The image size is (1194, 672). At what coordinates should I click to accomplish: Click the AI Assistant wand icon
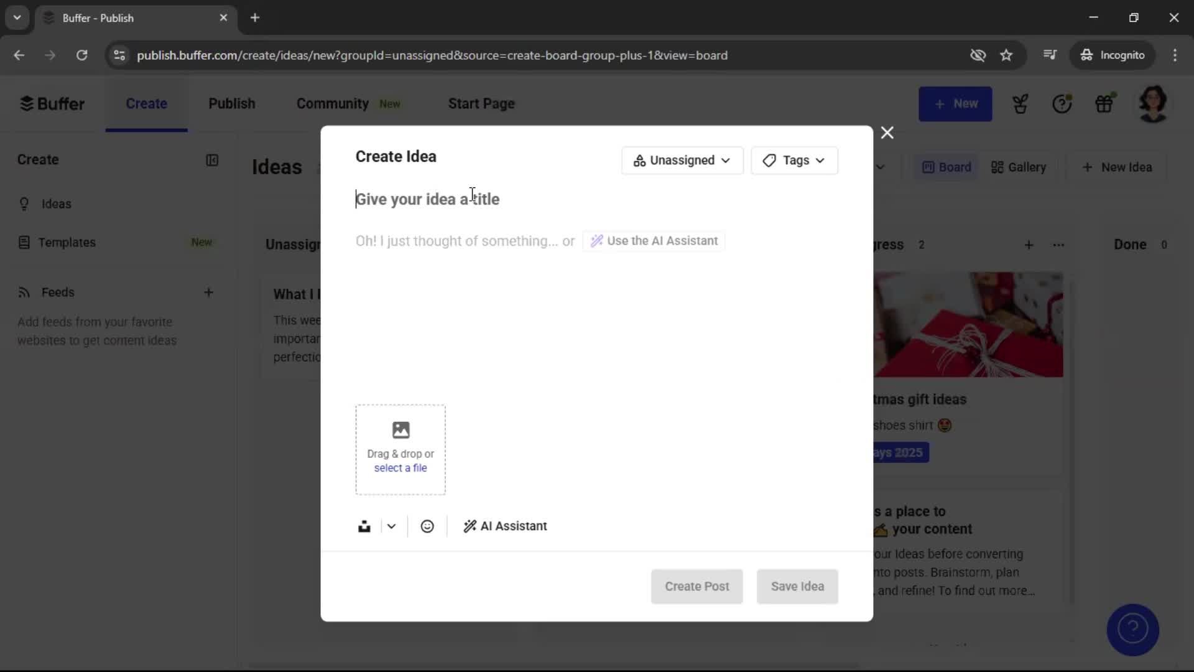click(470, 526)
